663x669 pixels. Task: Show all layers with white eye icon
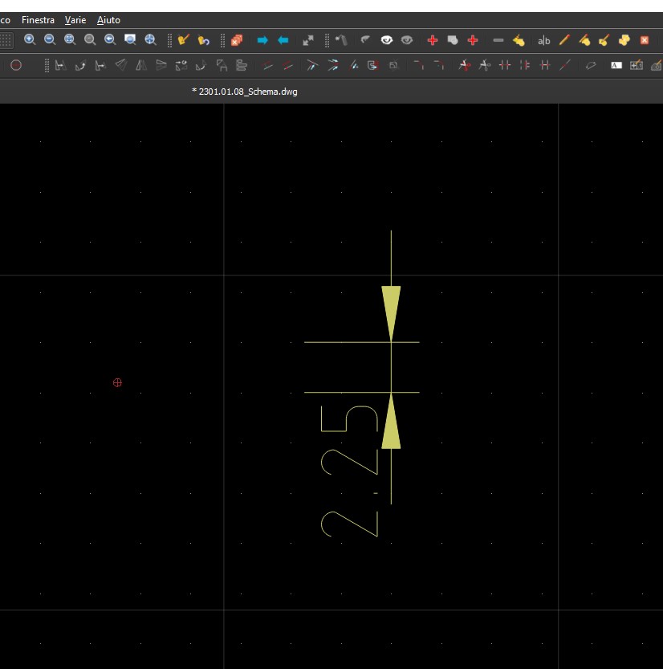(x=387, y=40)
